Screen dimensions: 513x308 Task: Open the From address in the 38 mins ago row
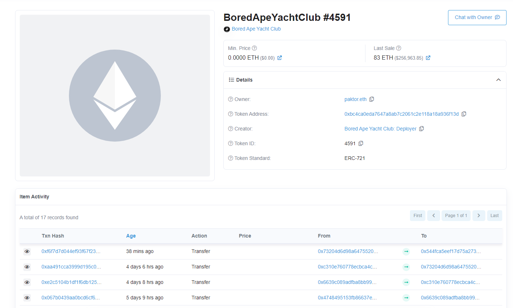[348, 251]
